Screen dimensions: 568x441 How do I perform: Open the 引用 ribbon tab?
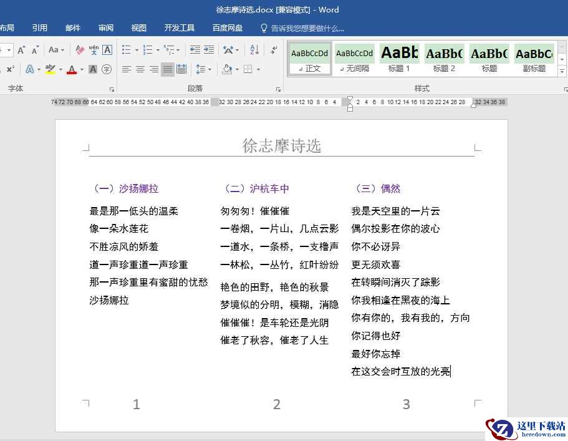pos(39,28)
